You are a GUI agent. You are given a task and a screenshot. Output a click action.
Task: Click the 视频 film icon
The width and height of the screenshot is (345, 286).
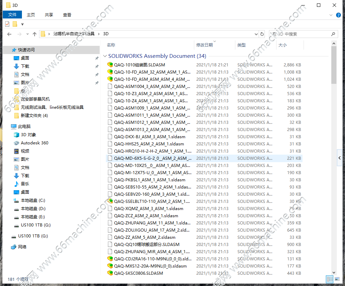[16, 151]
